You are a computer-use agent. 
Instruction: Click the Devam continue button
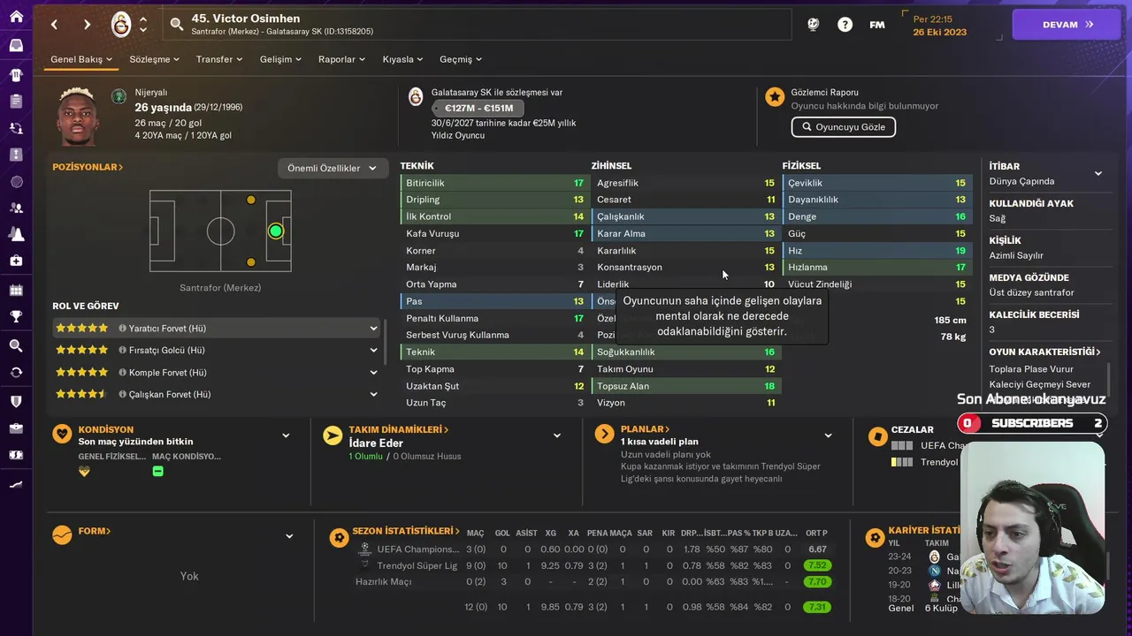[1067, 25]
